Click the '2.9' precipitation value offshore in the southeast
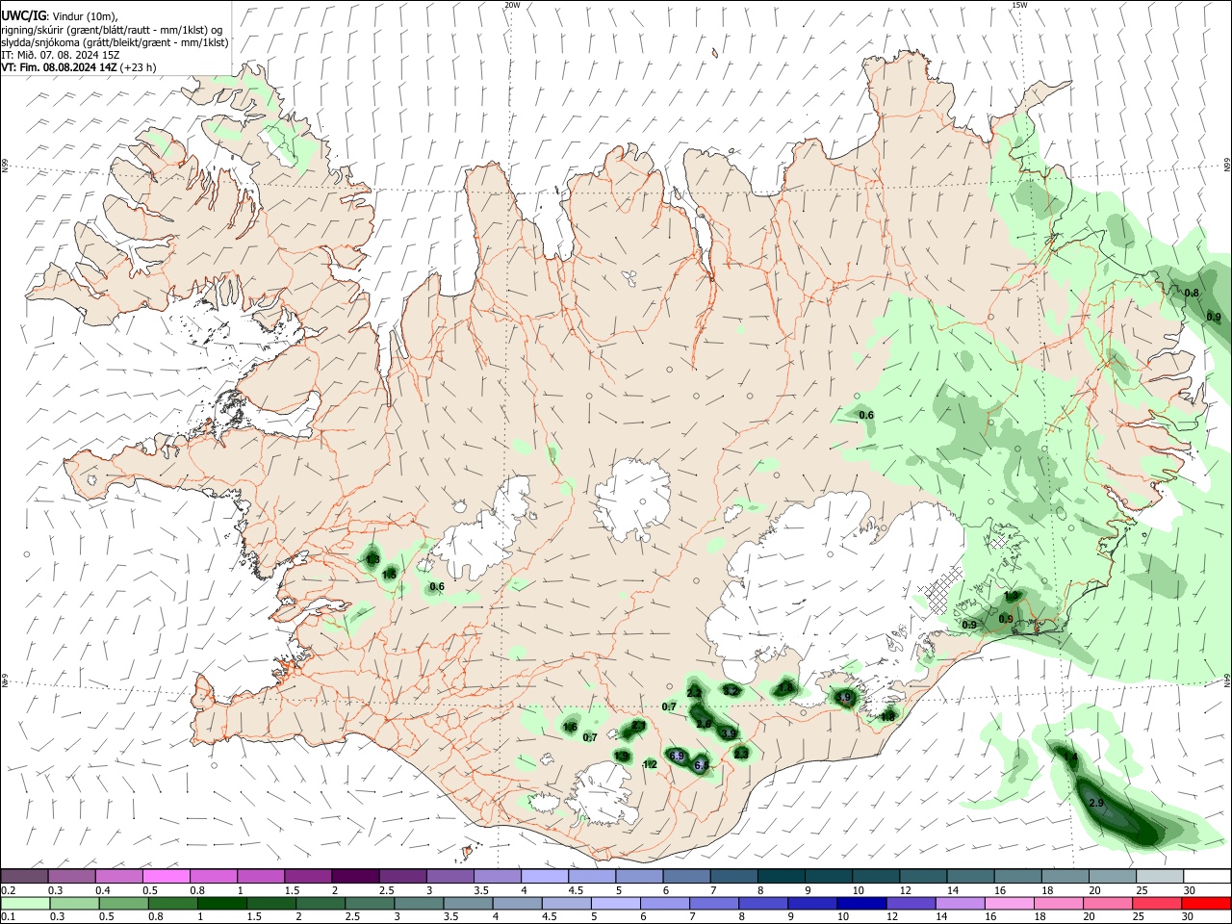This screenshot has width=1232, height=924. pos(1095,803)
